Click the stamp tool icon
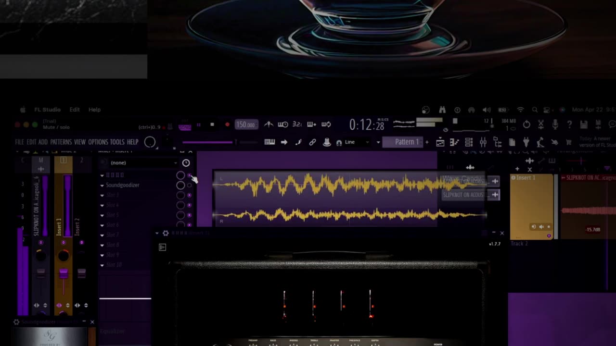 coord(327,142)
